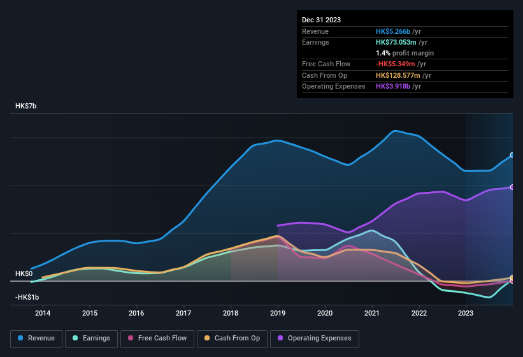The image size is (523, 357).
Task: Click the purple Operating Expenses endpoint marker
Action: pyautogui.click(x=512, y=187)
